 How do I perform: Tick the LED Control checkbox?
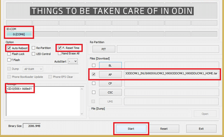pyautogui.click(x=33, y=54)
